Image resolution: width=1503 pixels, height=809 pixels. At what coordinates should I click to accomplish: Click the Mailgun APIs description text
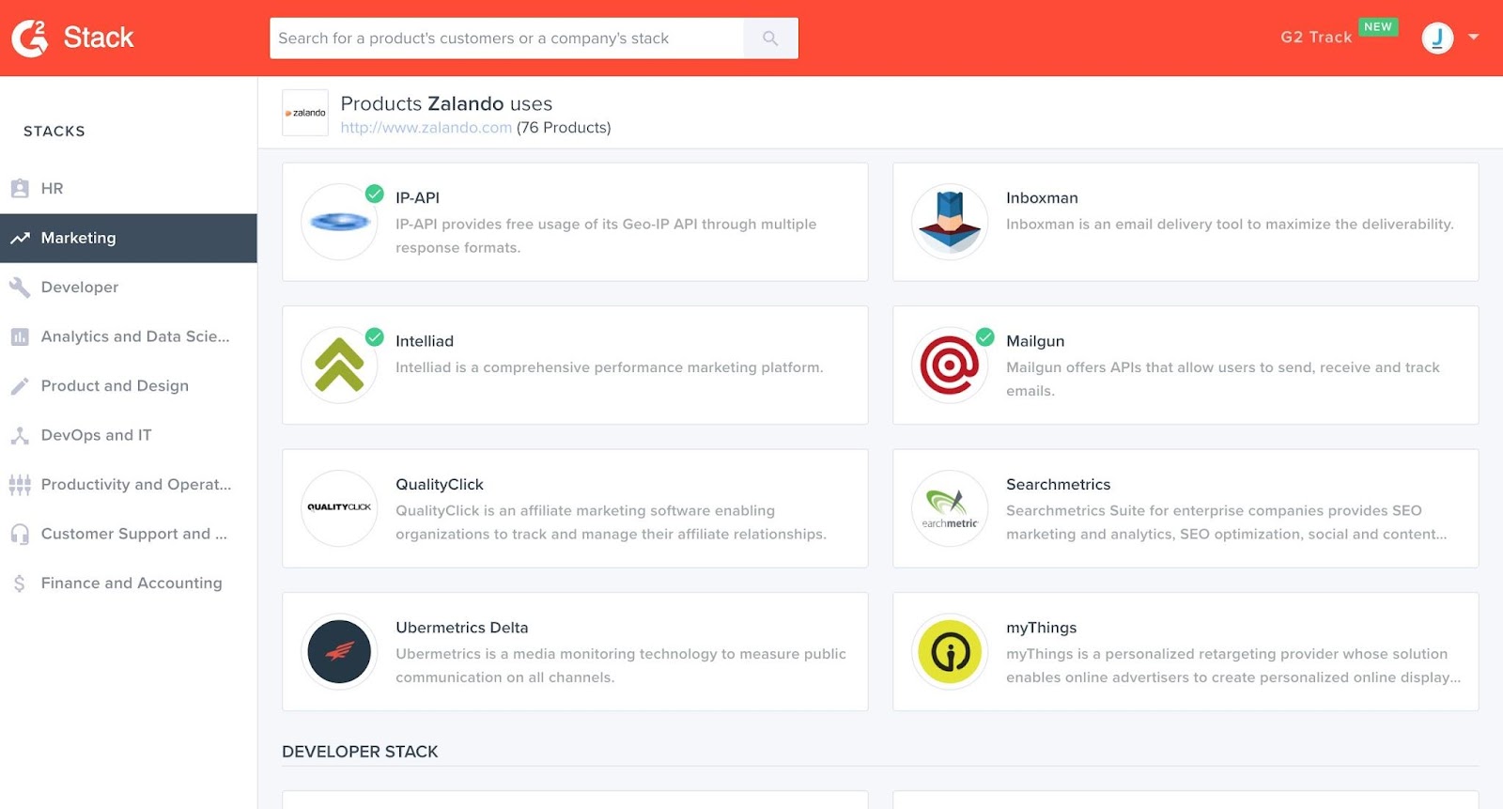tap(1223, 379)
